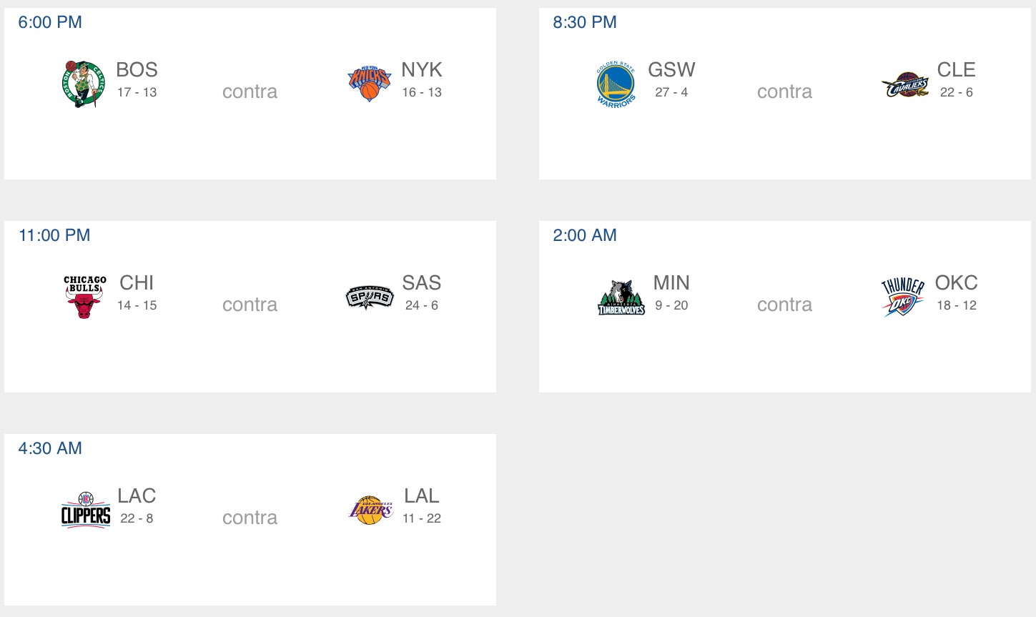1036x617 pixels.
Task: Open the LA Clippers logo
Action: click(x=86, y=510)
